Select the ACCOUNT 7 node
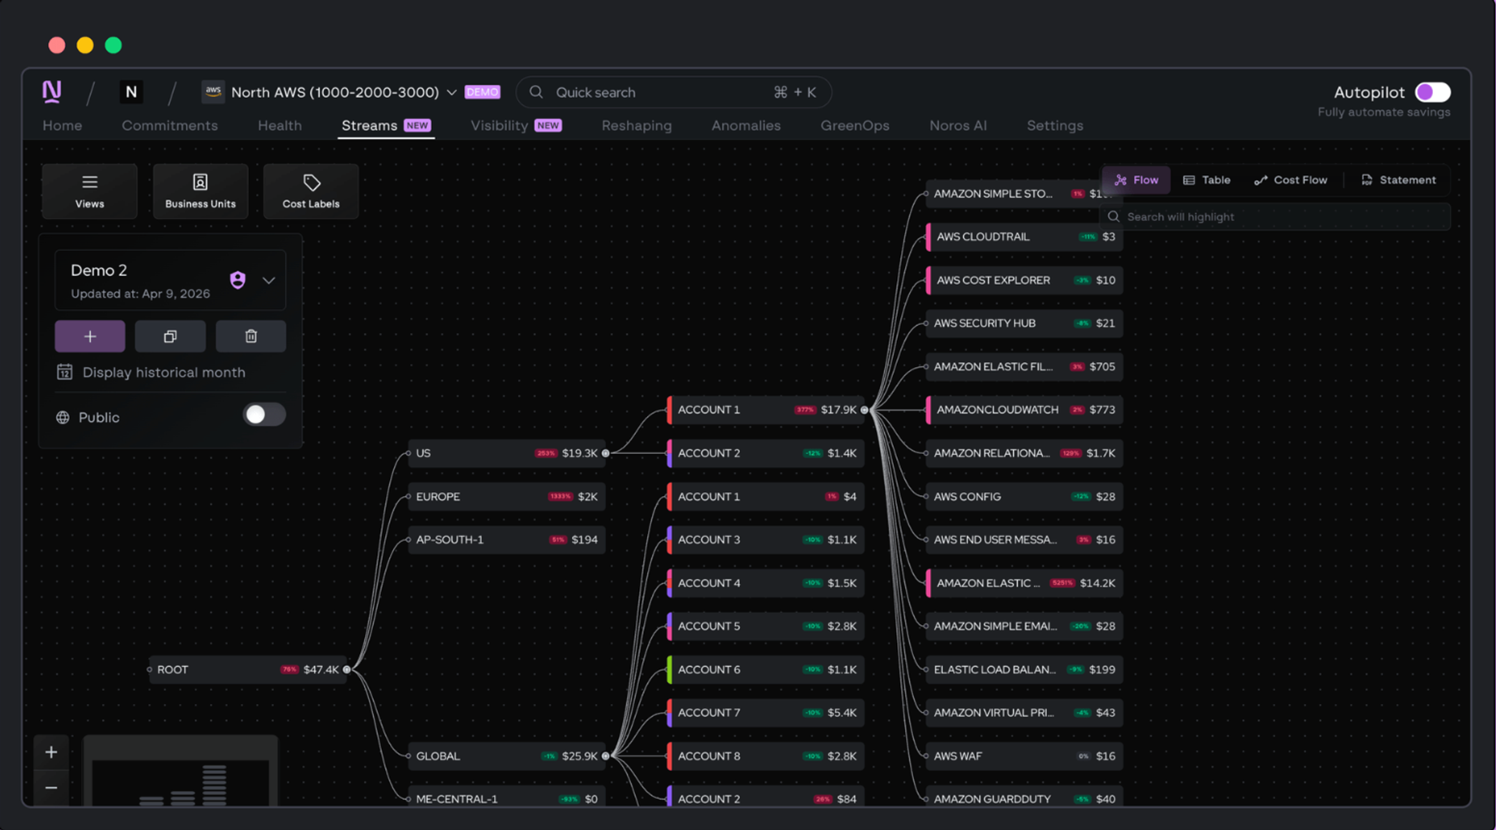 [x=766, y=713]
